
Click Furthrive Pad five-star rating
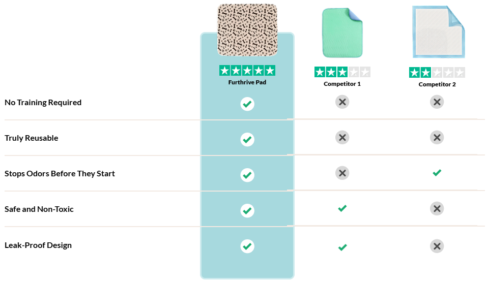click(x=247, y=71)
